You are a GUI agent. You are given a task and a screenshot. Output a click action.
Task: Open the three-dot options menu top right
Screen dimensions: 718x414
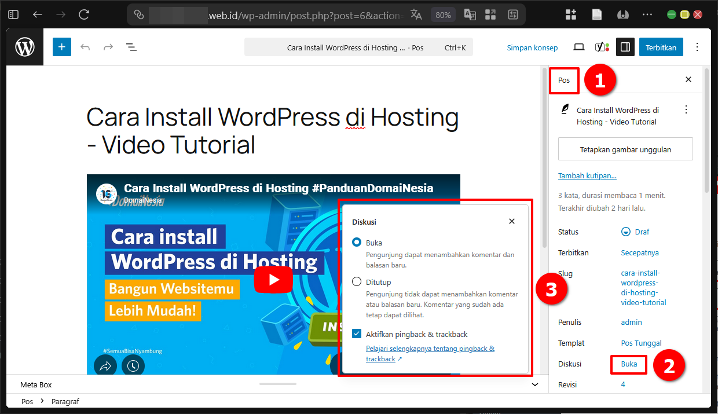click(697, 47)
